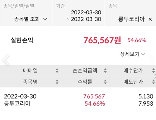Sort by 매수단가 using its sort arrows
The image size is (156, 120).
(154, 70)
